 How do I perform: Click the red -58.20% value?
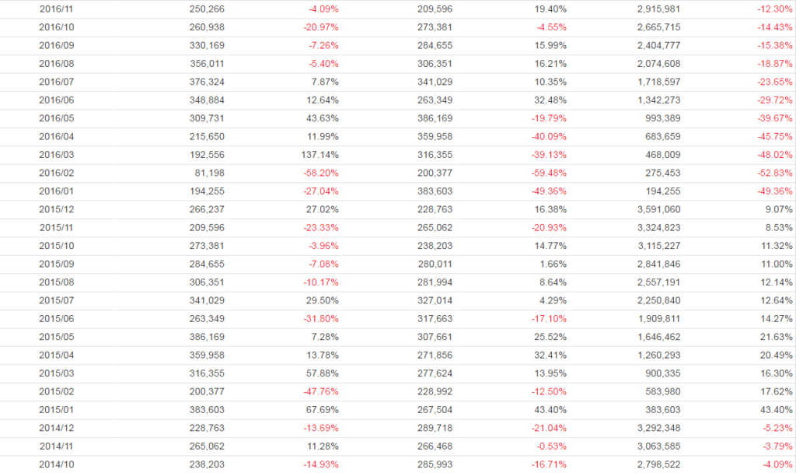[321, 173]
